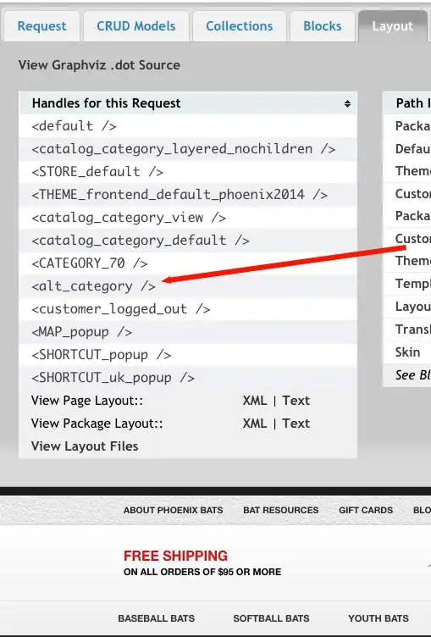Select the <SHORTCUT_popup /> handle row
The width and height of the screenshot is (431, 637).
click(188, 355)
